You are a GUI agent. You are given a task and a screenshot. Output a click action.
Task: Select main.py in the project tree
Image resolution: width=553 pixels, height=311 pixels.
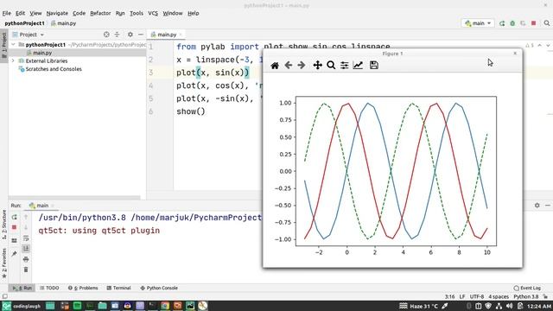[x=42, y=53]
